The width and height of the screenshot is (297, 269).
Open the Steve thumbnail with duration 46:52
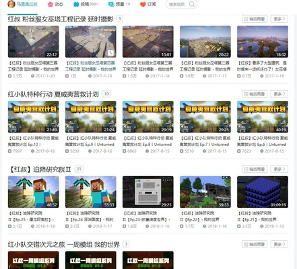click(34, 192)
